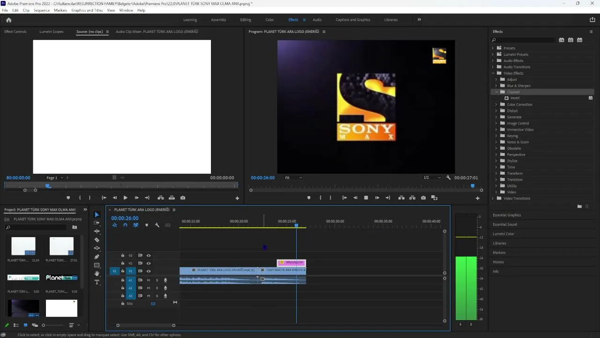Viewport: 600px width, 338px height.
Task: Select the Hand tool
Action: pyautogui.click(x=97, y=273)
